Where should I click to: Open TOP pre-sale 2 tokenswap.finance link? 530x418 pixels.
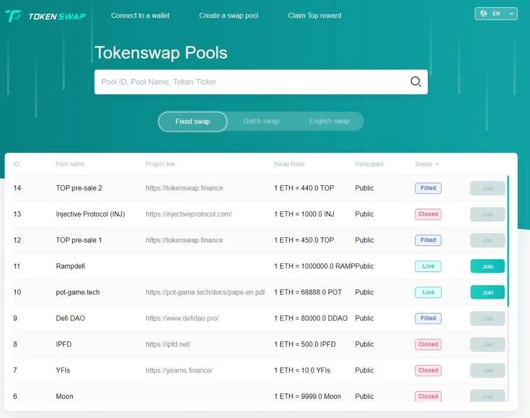click(184, 188)
